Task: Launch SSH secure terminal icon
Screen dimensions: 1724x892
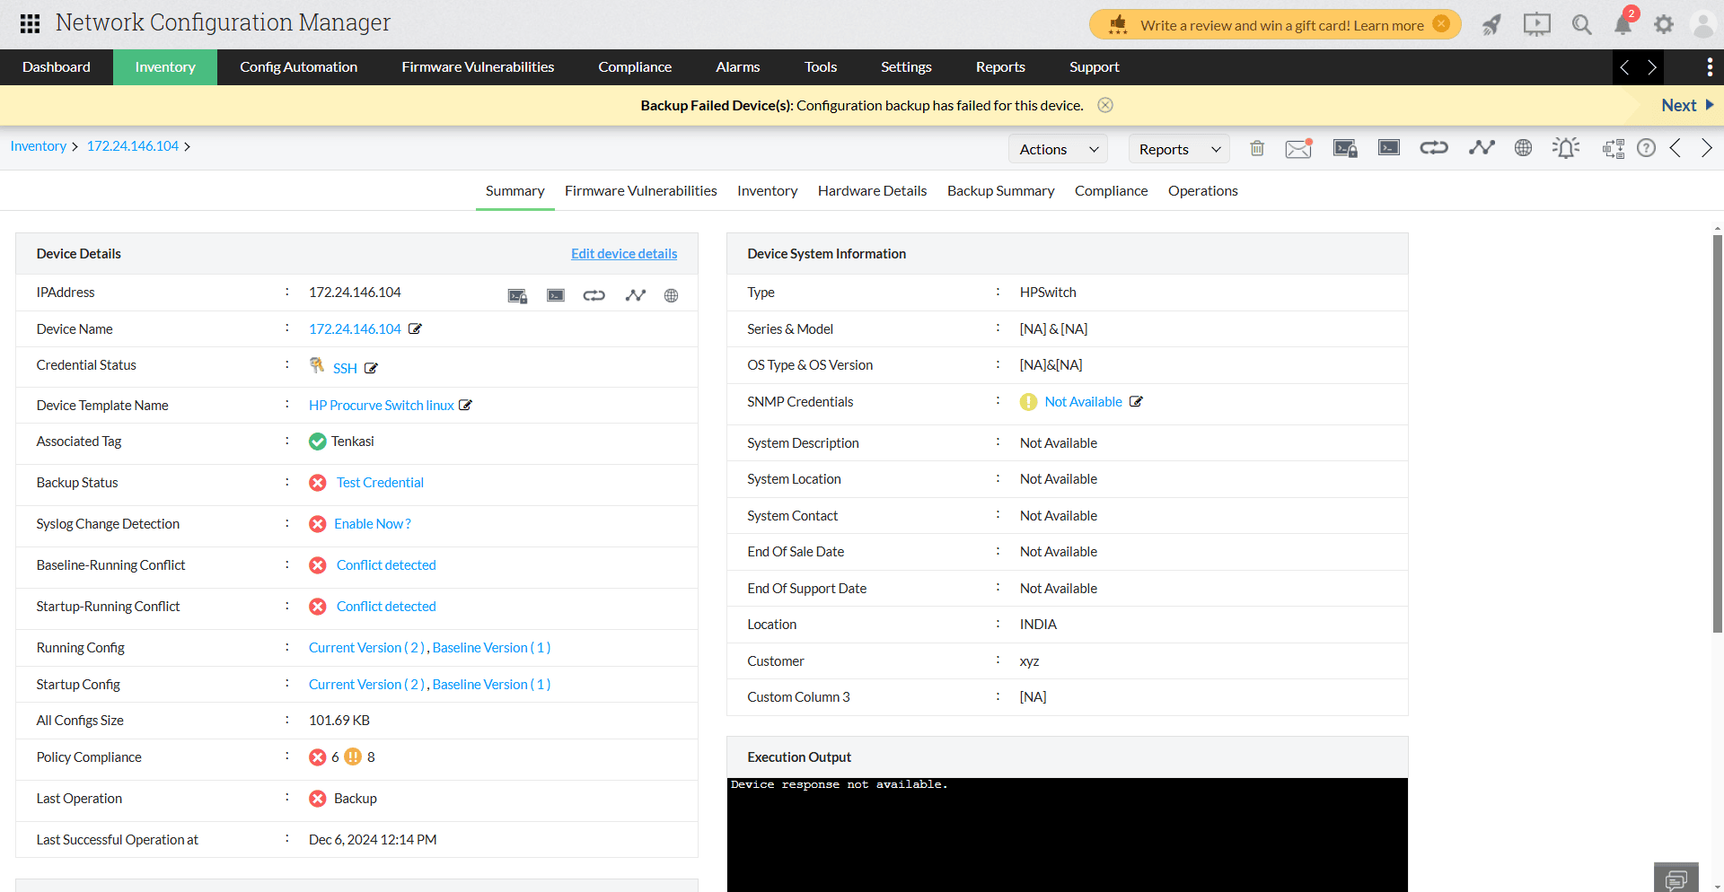Action: pyautogui.click(x=1344, y=148)
